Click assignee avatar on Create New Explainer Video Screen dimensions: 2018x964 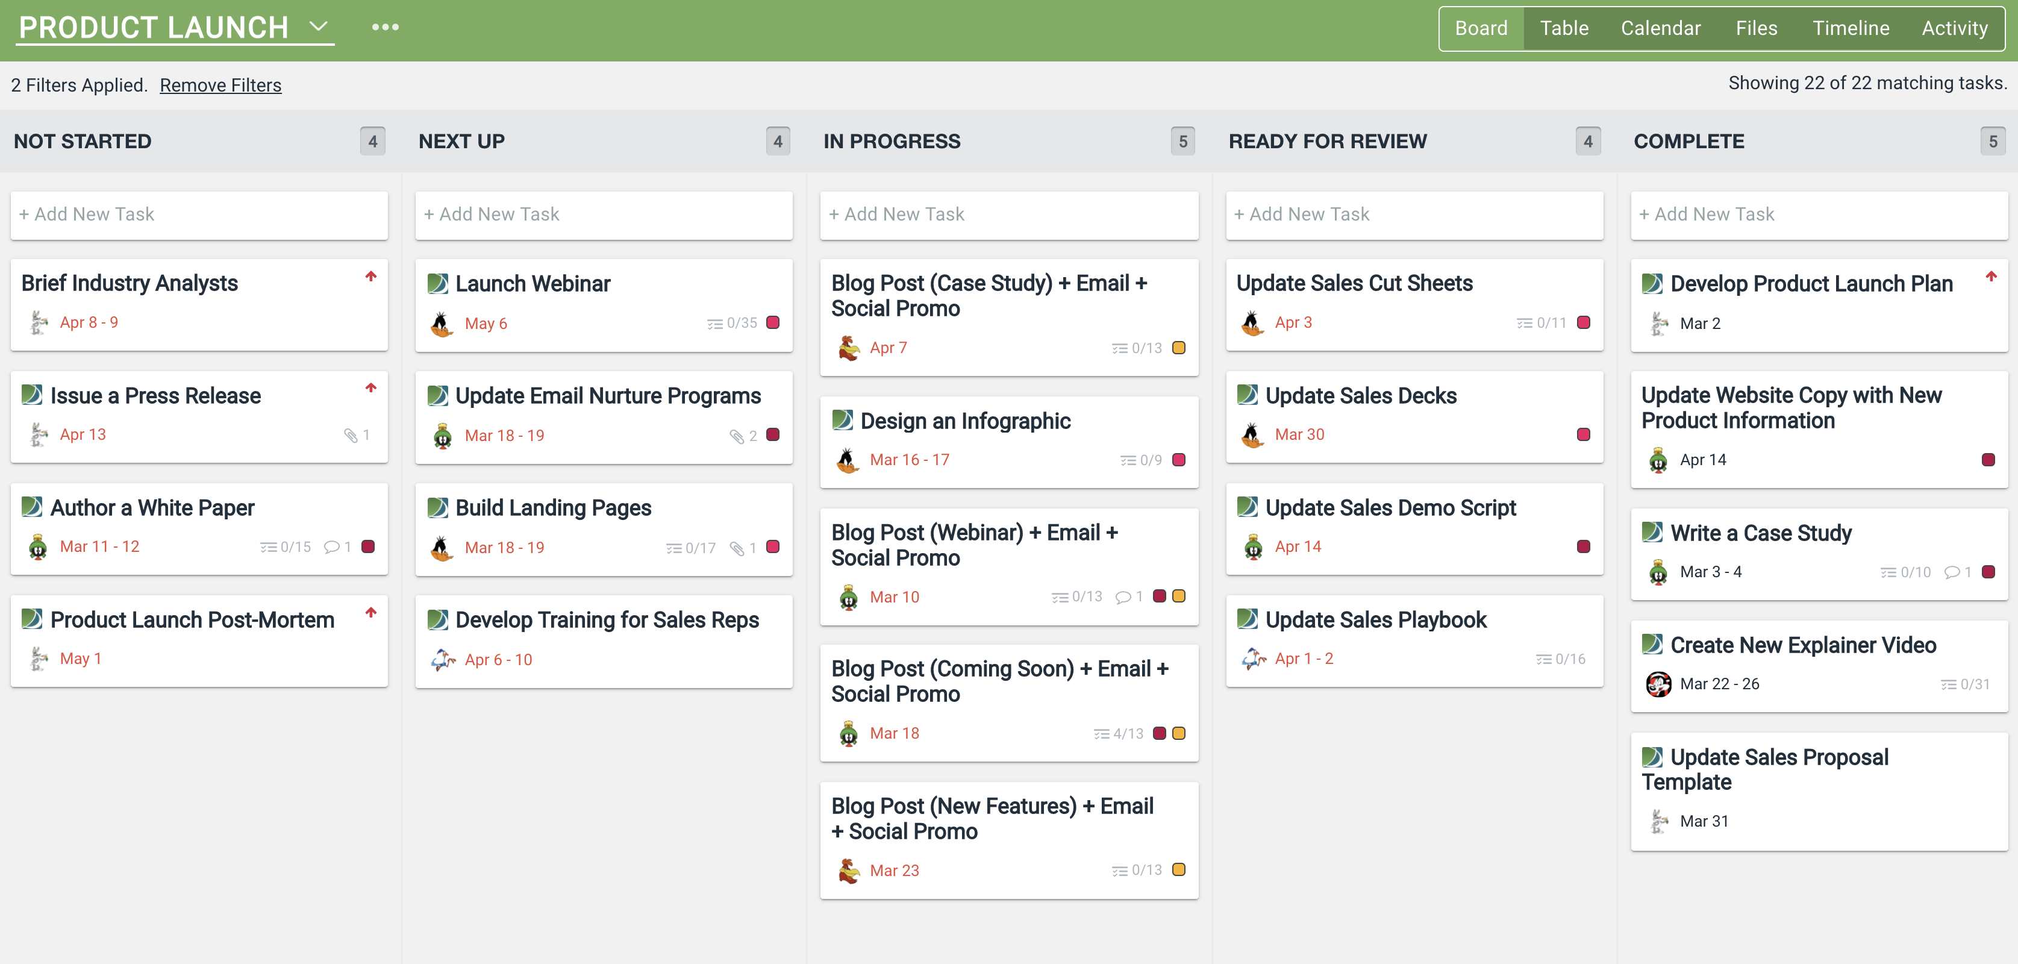click(1658, 684)
